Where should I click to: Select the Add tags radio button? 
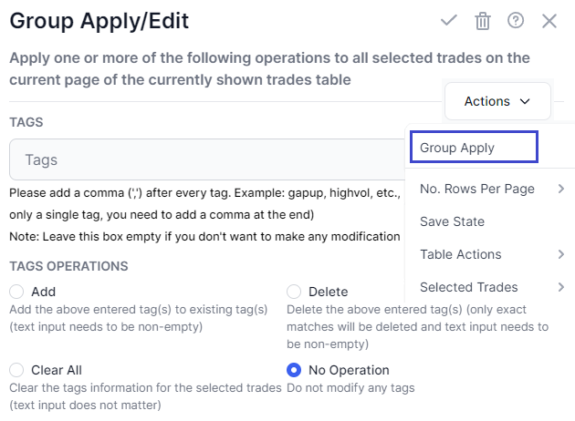pos(16,292)
